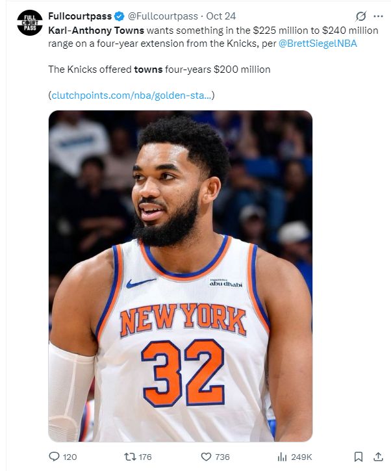The height and width of the screenshot is (471, 391).
Task: Click the 176 reposts count
Action: click(145, 457)
